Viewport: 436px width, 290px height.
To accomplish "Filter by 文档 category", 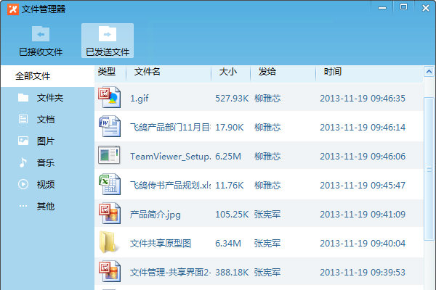I will pyautogui.click(x=47, y=120).
